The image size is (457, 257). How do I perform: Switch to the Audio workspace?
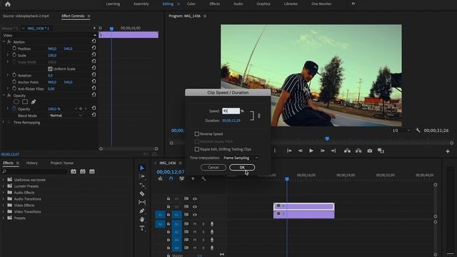coord(238,4)
